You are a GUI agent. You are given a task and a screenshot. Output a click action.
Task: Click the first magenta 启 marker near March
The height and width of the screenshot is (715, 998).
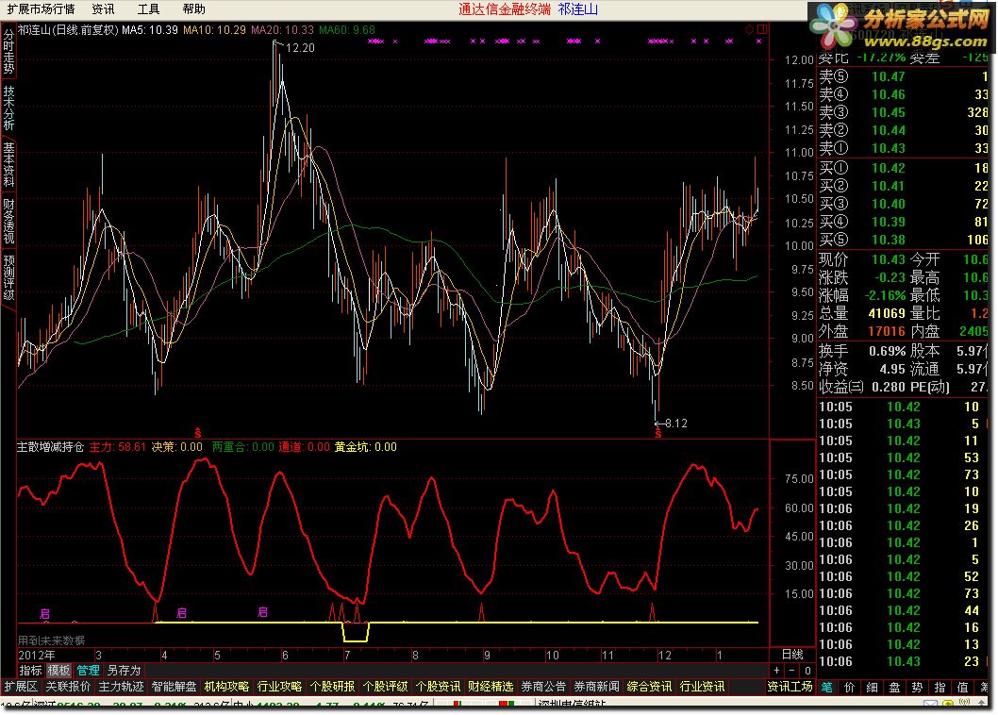[x=44, y=614]
